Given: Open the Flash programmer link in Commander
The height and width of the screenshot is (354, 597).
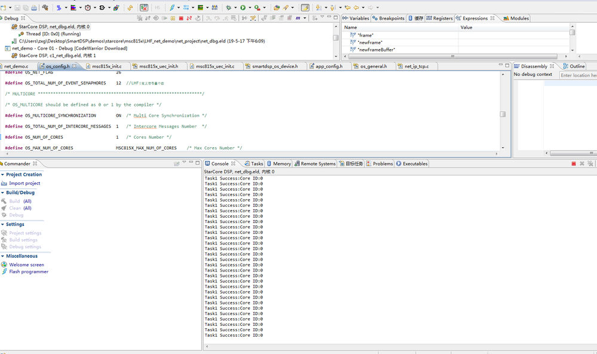Looking at the screenshot, I should (29, 271).
